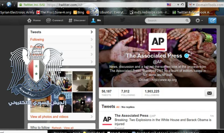Screen dimensions: 224x133
Task: Refresh the Who to follow list
Action: pos(57,128)
